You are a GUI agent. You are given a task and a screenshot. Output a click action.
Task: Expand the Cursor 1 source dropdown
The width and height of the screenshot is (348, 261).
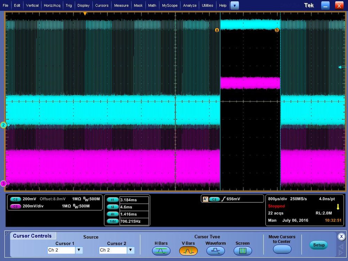[79, 250]
